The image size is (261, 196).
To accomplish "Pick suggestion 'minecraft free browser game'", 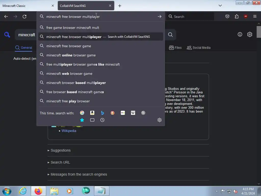I will 100,46.
